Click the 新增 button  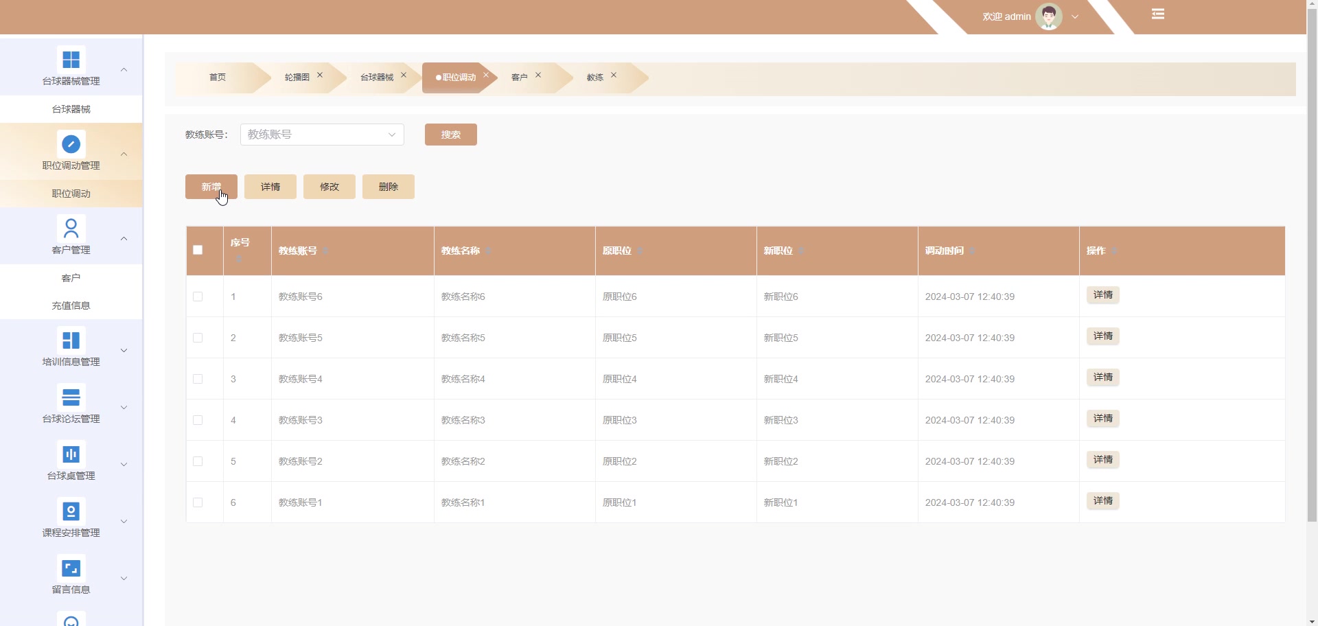click(211, 187)
